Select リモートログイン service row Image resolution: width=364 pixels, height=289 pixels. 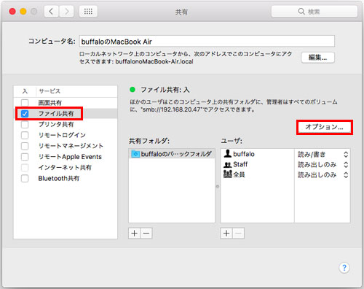click(66, 135)
